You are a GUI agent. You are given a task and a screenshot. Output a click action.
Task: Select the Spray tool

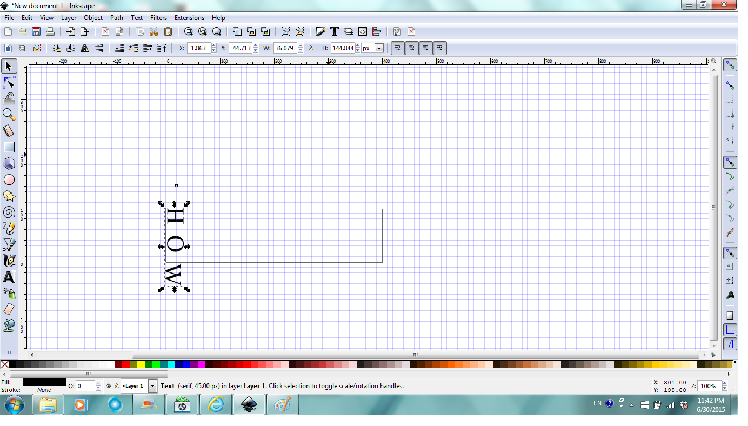pos(9,293)
